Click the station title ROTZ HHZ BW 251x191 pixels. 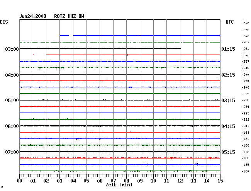[x=69, y=16]
